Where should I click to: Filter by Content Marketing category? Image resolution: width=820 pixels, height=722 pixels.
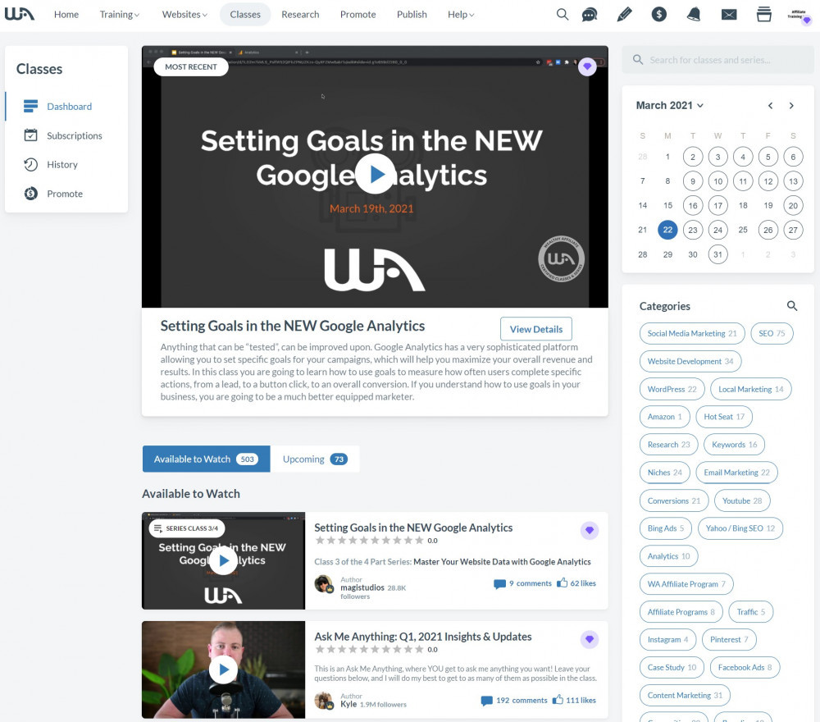[x=685, y=695]
